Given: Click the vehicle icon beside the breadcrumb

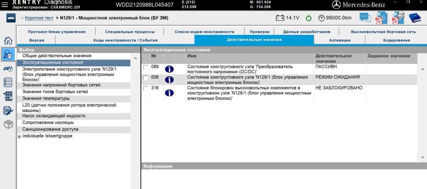Looking at the screenshot, I should click(x=11, y=18).
